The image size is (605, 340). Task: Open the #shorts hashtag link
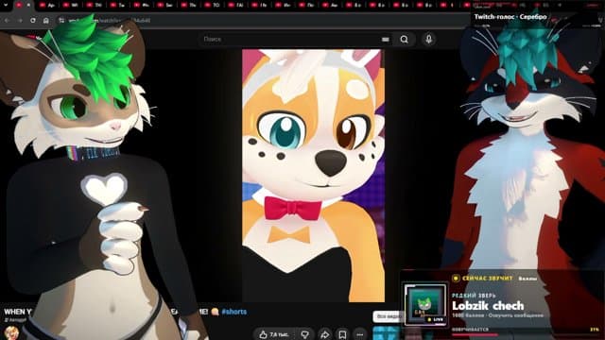[233, 312]
